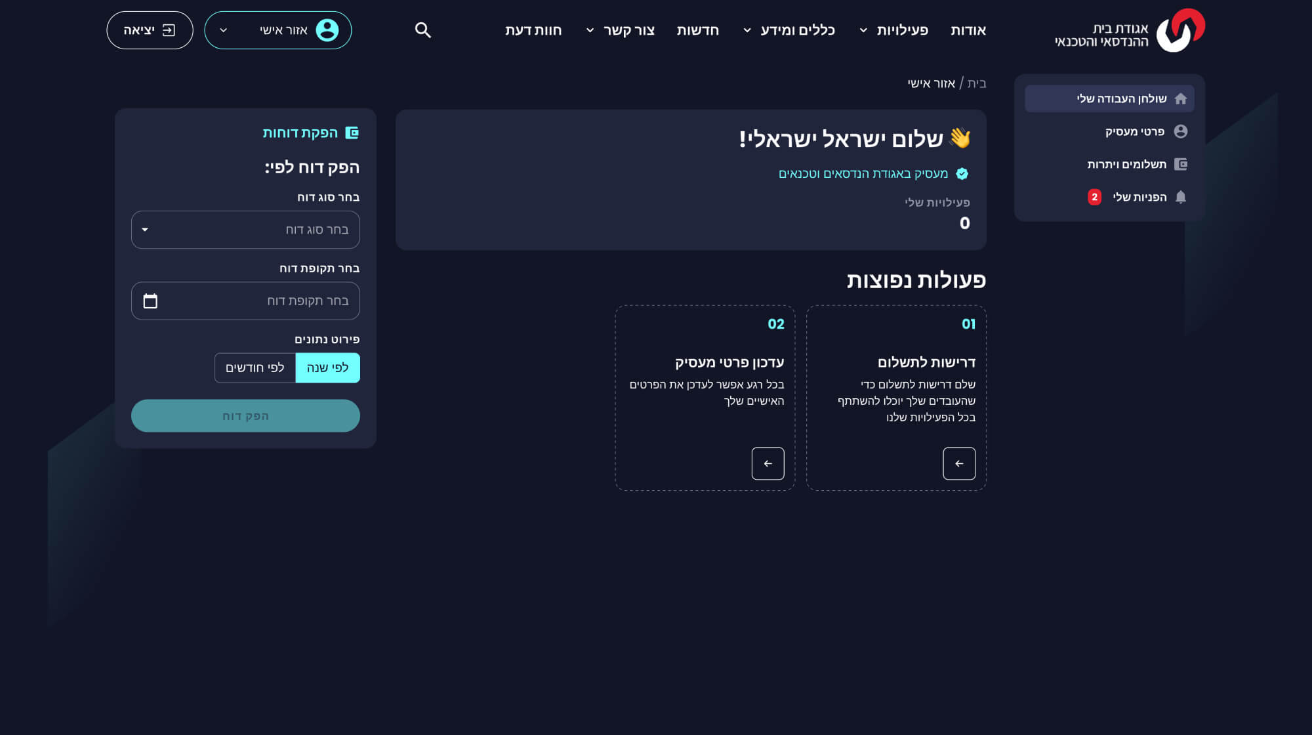
Task: Expand the פעילויות navigation dropdown
Action: pos(902,30)
